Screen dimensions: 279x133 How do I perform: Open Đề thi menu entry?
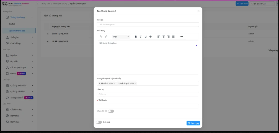13,74
